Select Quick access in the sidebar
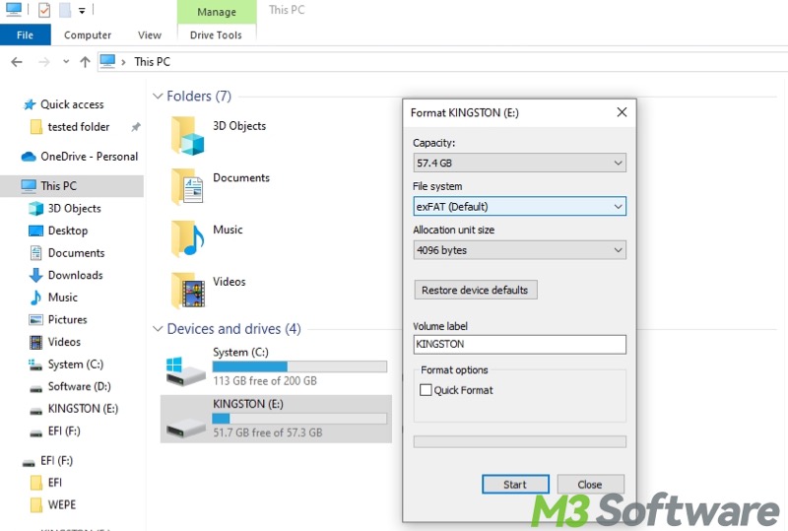This screenshot has height=531, width=788. pyautogui.click(x=72, y=104)
